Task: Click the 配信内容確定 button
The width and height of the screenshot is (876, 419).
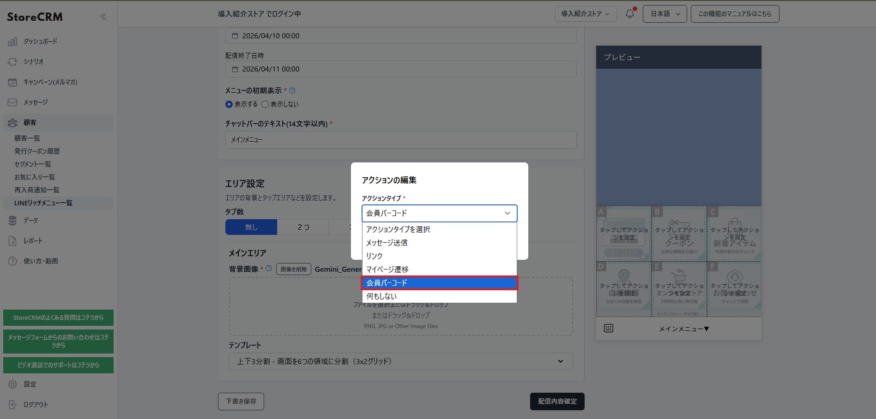Action: 557,401
